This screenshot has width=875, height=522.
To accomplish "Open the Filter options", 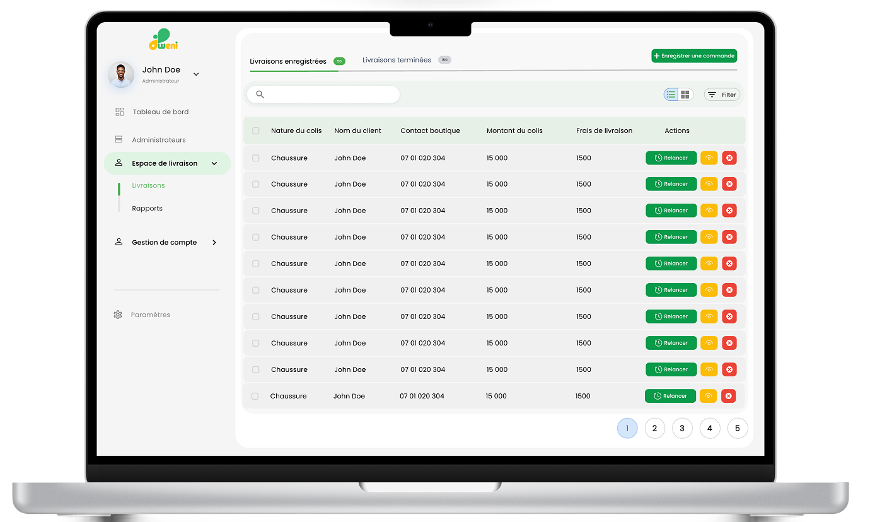I will [722, 95].
